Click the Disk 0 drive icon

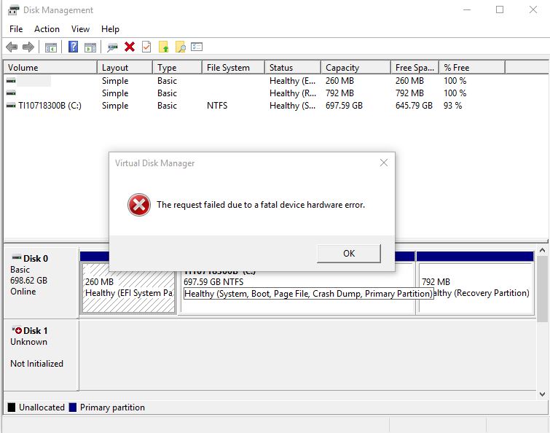[x=17, y=257]
